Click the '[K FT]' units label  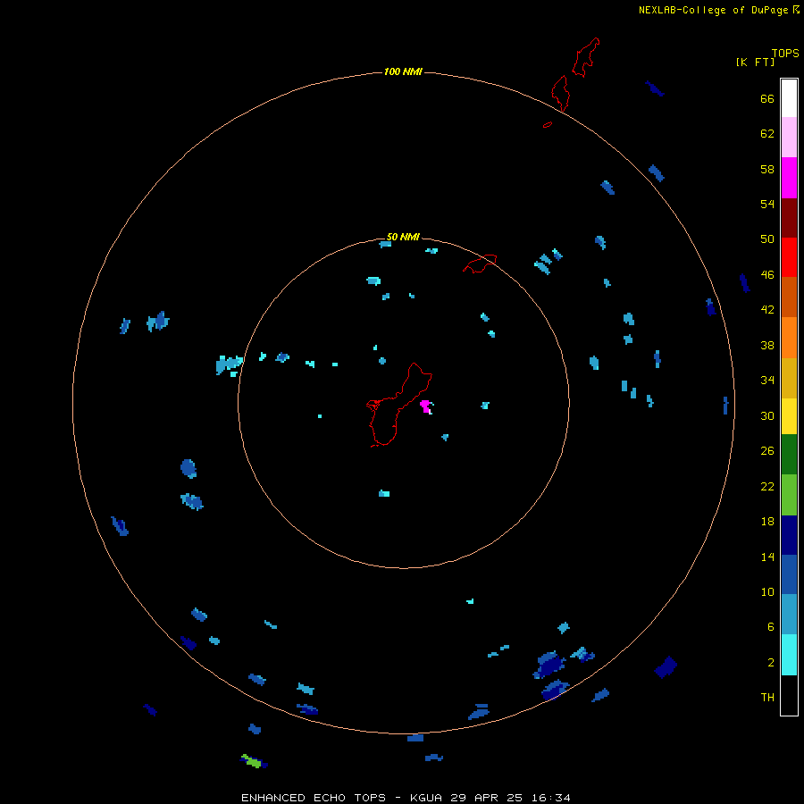click(x=755, y=62)
